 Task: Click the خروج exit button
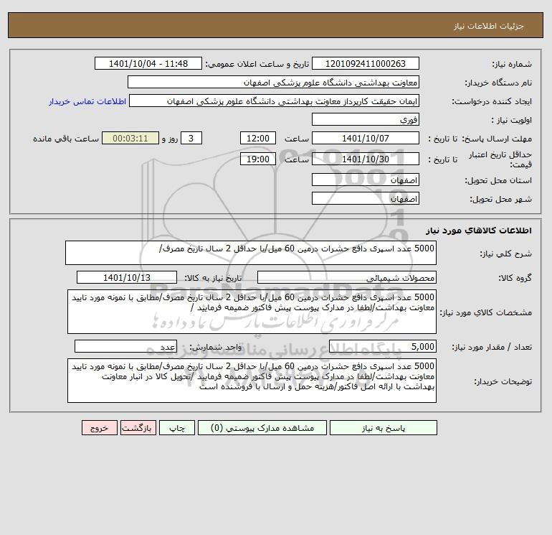click(x=99, y=428)
